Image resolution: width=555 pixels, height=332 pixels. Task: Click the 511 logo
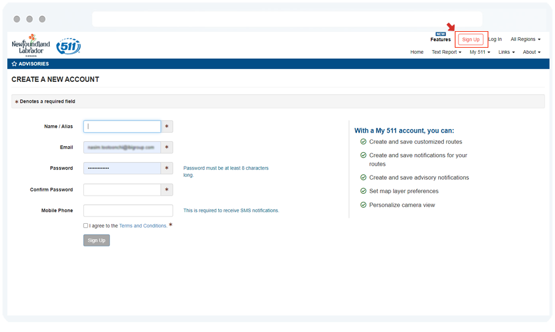68,46
